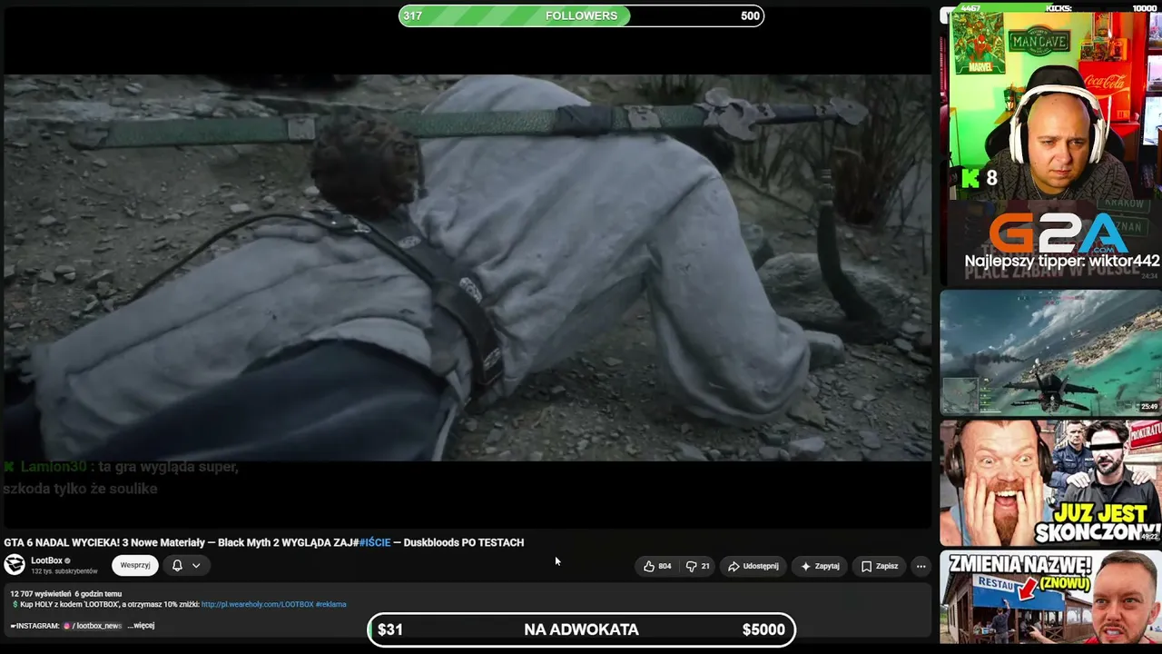Click the Wesprzyj support button

(135, 565)
